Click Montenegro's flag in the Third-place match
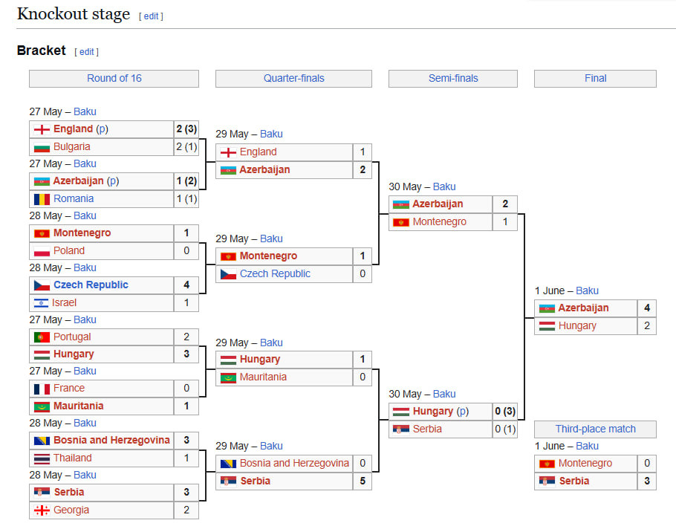This screenshot has height=529, width=676. click(x=547, y=464)
